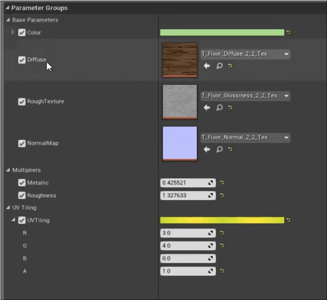Click the Diffuse wood texture thumbnail
The image size is (327, 300).
coord(180,60)
